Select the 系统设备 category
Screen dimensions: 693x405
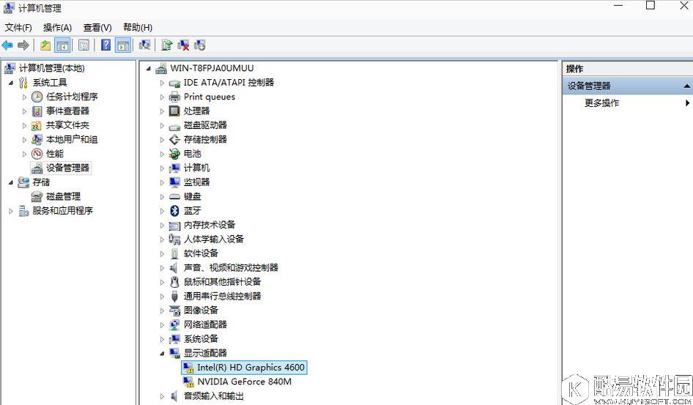click(201, 339)
